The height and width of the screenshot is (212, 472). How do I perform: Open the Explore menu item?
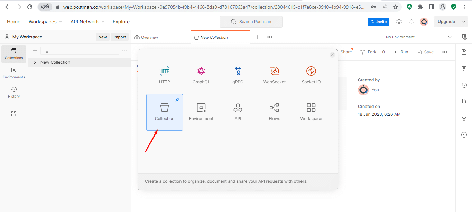point(121,22)
